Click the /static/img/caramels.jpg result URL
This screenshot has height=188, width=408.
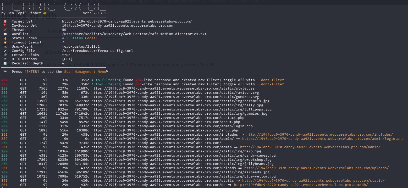(180, 101)
